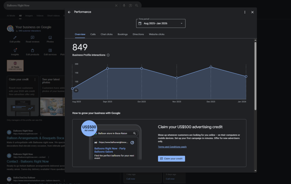Open the Aug 2025–Jan 2026 time period dropdown
291x184 pixels.
161,23
